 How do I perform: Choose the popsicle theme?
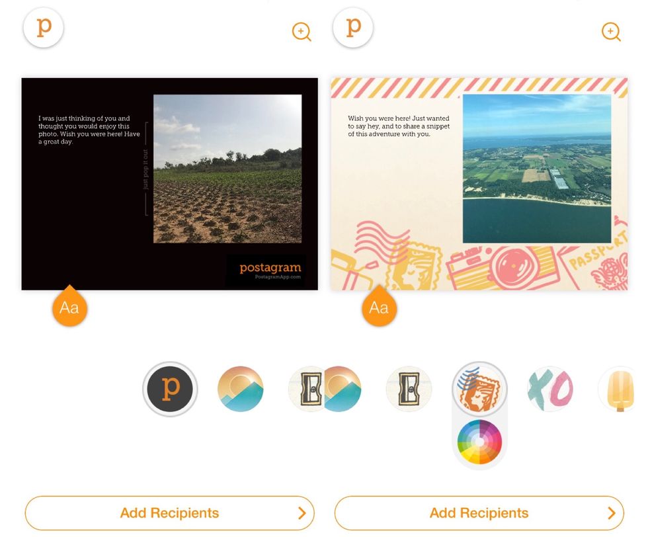(620, 389)
